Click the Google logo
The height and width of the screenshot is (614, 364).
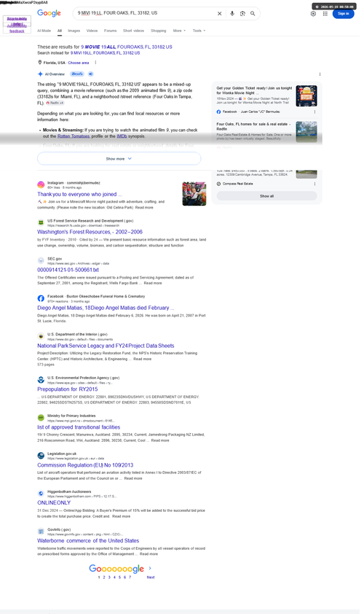coord(49,13)
